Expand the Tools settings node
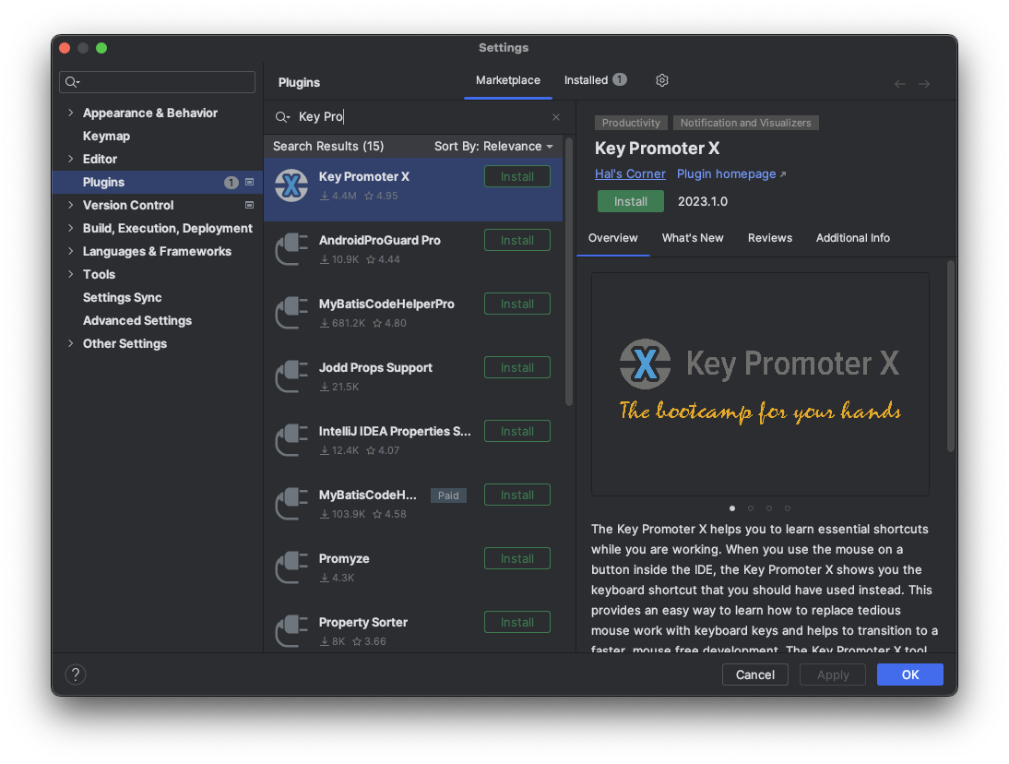Screen dimensions: 1009x764 click(71, 274)
